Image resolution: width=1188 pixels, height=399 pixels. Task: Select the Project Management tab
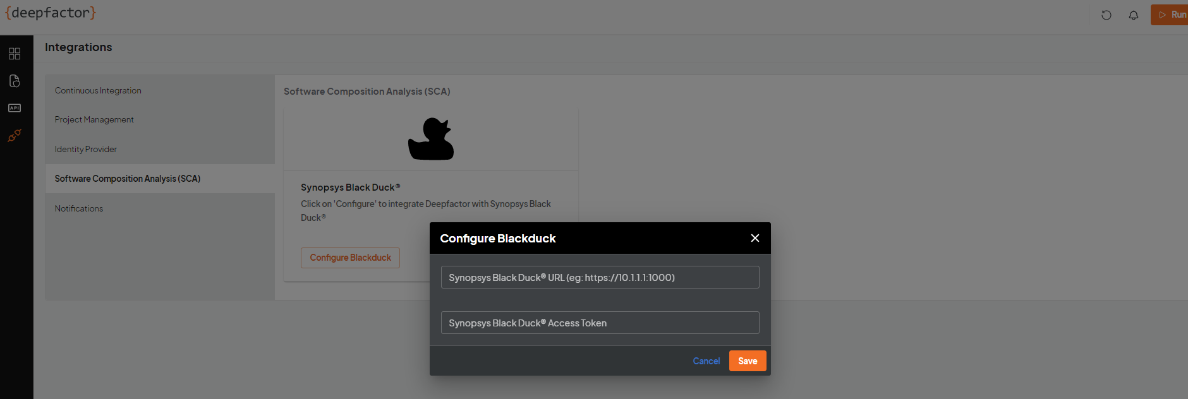pos(160,119)
